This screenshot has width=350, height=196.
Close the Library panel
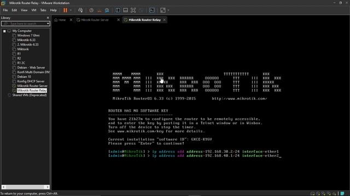coord(48,18)
